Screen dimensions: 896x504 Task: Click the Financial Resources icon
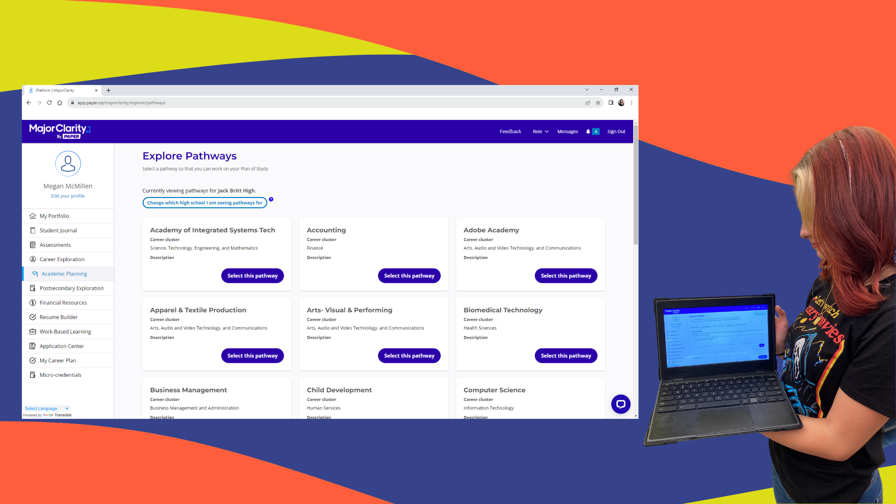click(x=34, y=302)
